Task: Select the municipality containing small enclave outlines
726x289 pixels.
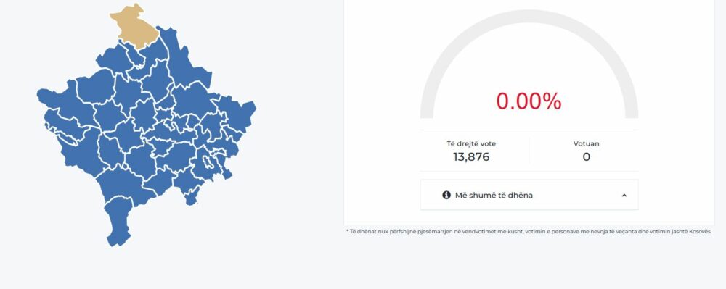Action: tap(207, 162)
